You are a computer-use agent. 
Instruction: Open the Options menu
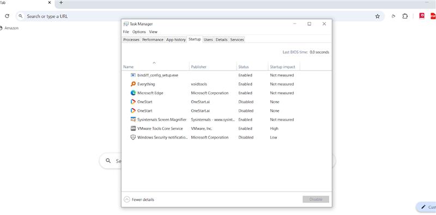139,32
